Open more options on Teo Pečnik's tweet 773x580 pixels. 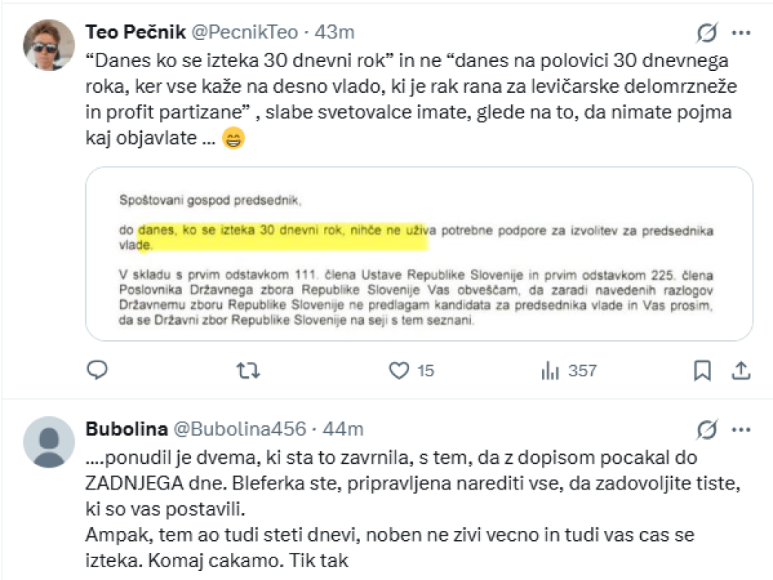click(742, 32)
